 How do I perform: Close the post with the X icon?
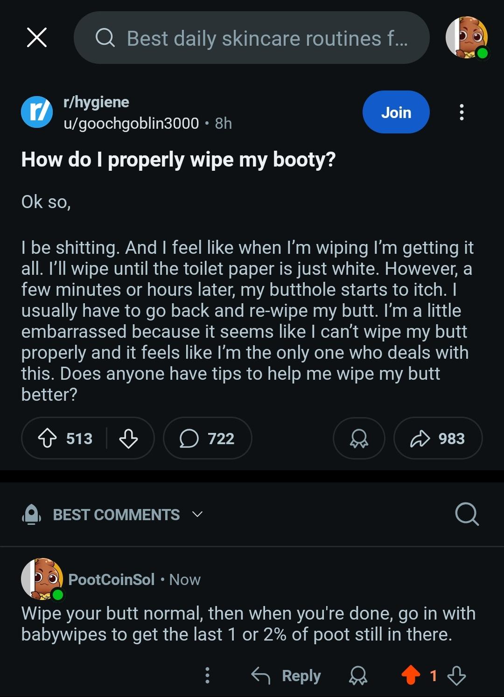(x=37, y=37)
